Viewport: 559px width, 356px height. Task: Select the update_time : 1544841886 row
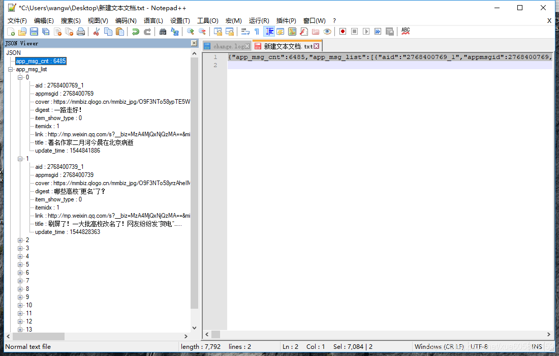click(68, 151)
